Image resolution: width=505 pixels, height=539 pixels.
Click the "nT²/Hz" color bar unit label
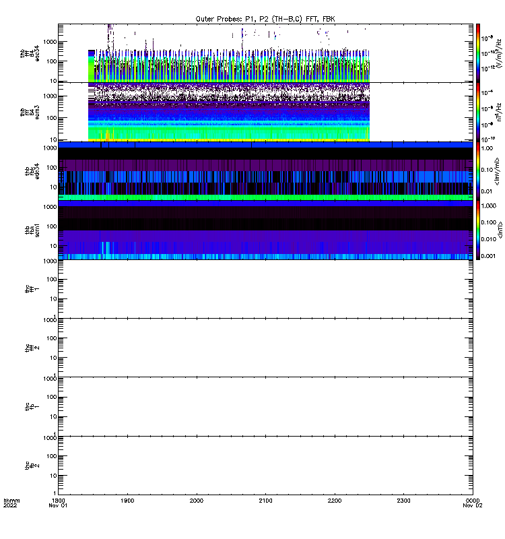click(498, 112)
